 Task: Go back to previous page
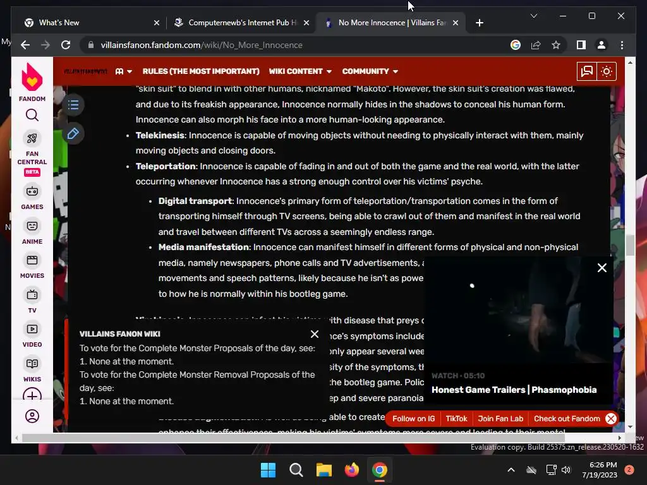(25, 45)
